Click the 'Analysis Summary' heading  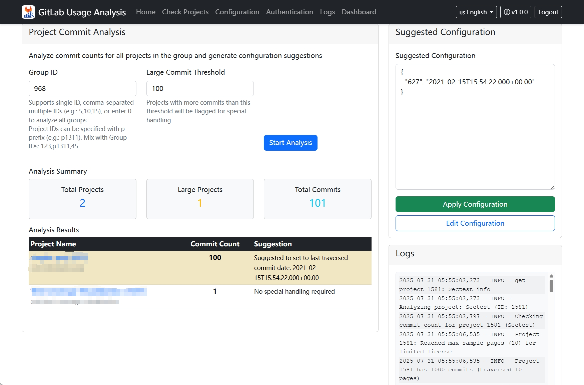click(x=58, y=171)
